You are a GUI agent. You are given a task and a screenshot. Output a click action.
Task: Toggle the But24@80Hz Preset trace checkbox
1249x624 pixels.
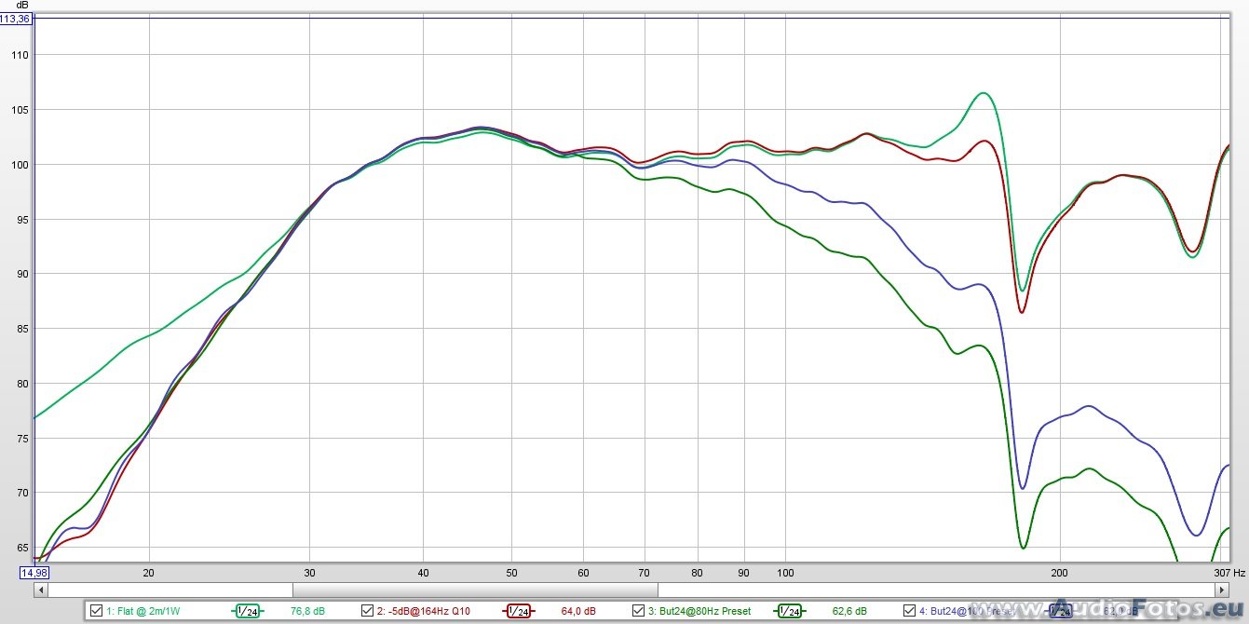click(x=638, y=611)
